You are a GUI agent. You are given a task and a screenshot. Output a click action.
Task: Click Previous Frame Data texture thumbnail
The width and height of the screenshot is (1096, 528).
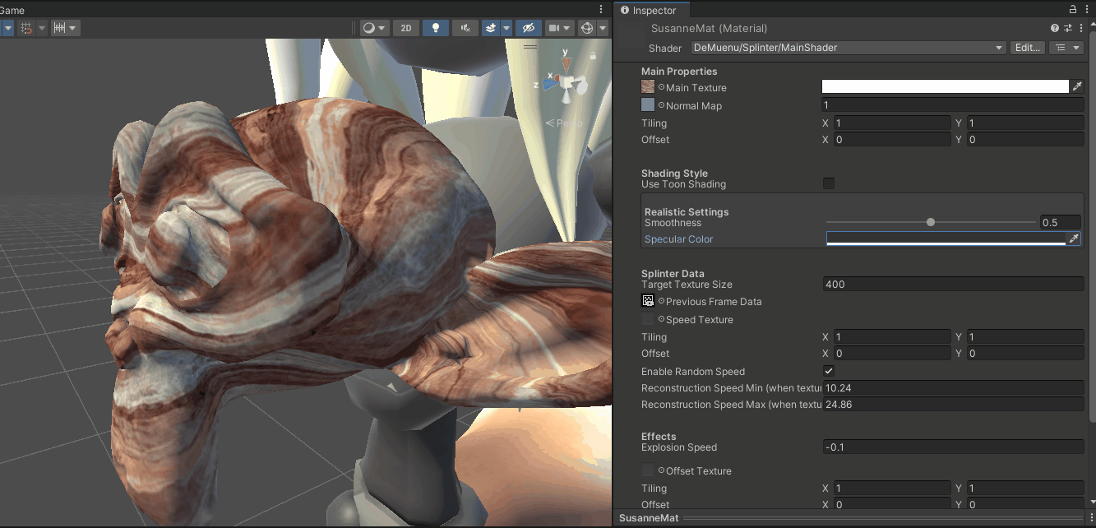[648, 301]
